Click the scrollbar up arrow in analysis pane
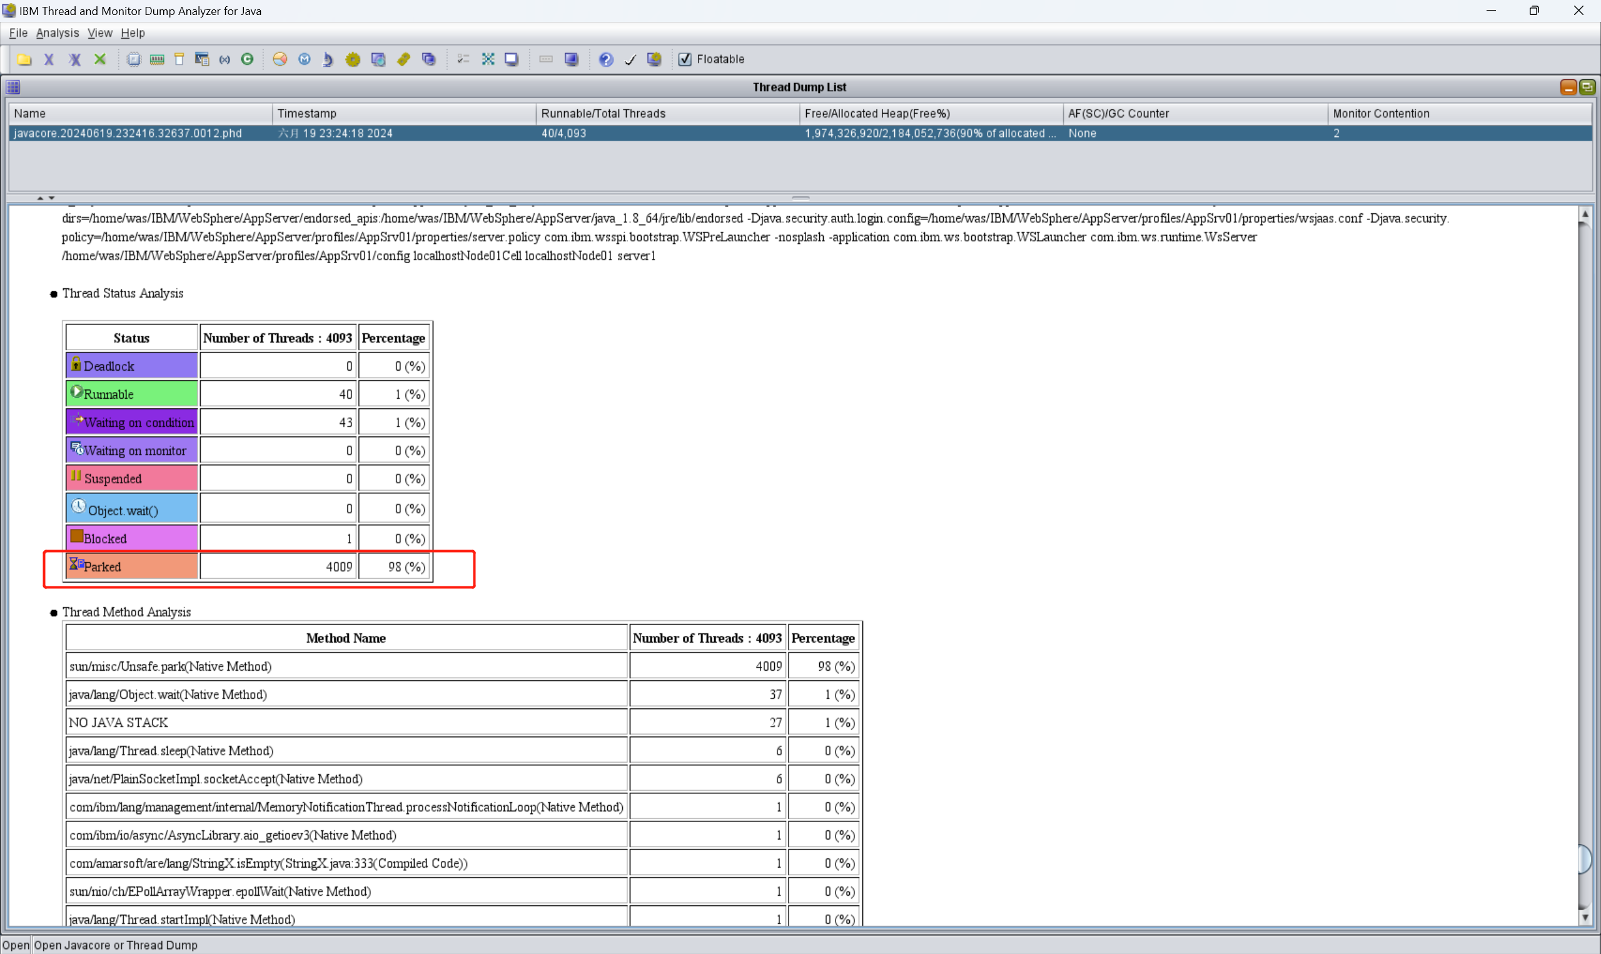This screenshot has width=1601, height=954. pos(1584,214)
